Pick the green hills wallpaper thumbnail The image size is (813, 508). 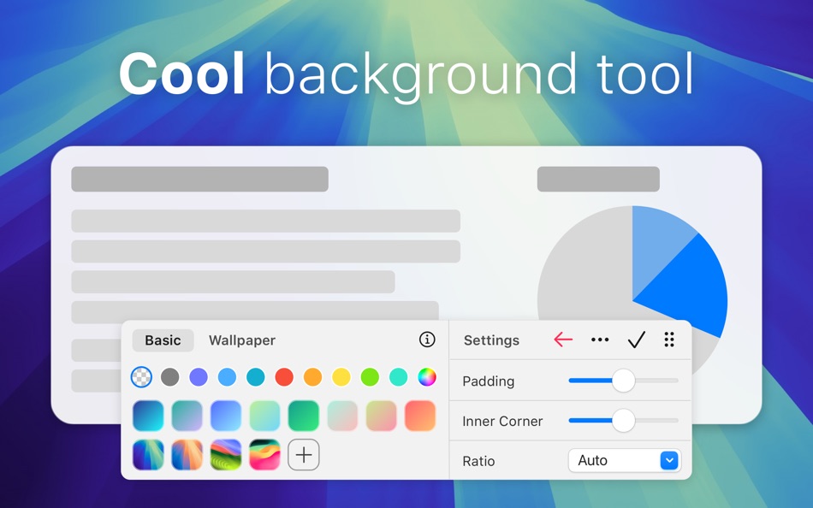pos(226,455)
